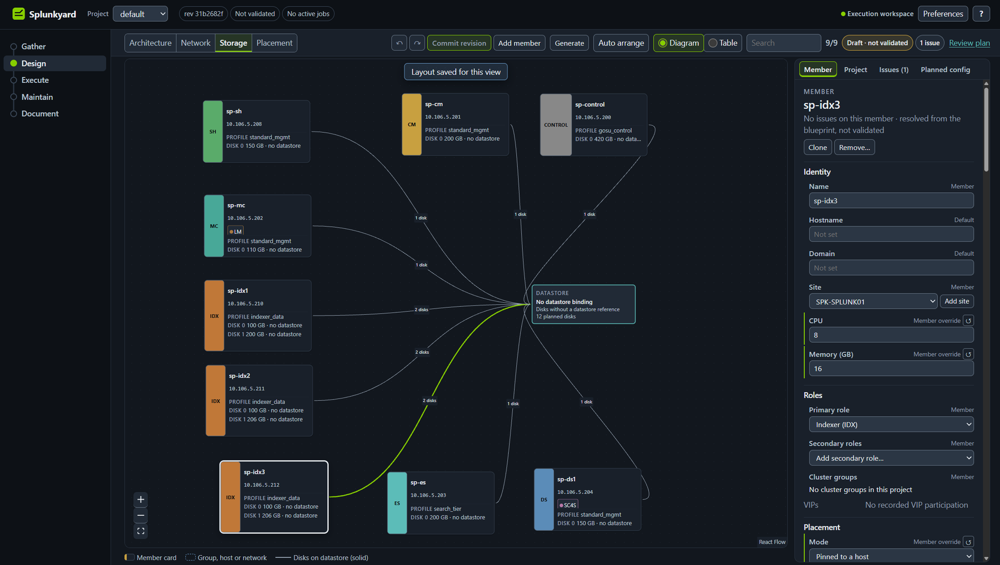
Task: Select the Member panel tab
Action: (x=818, y=69)
